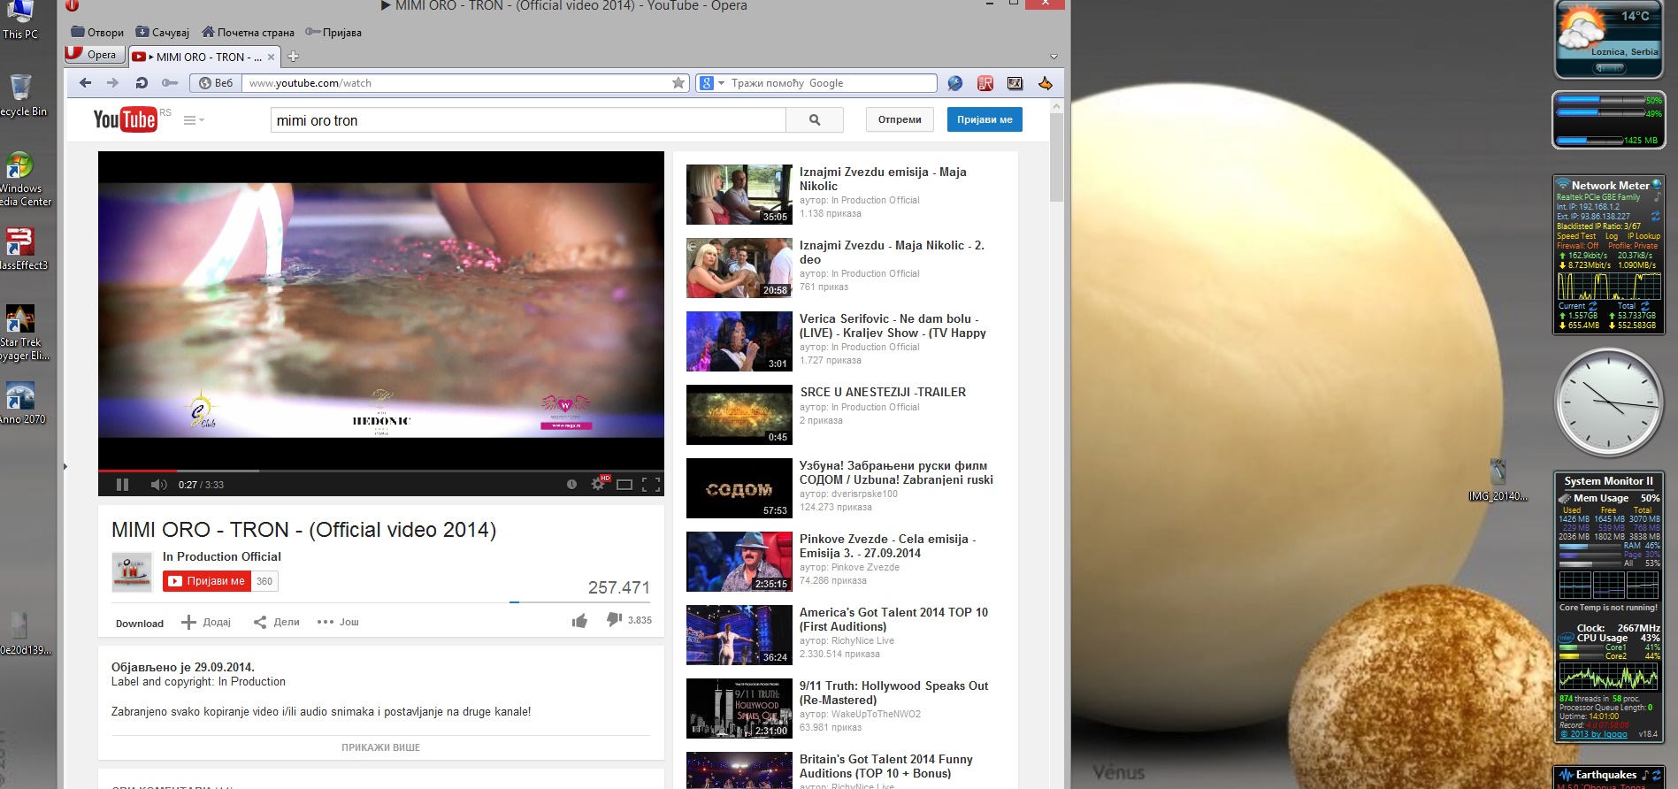The height and width of the screenshot is (789, 1678).
Task: Open America's Got Talent 2014 thumbnail
Action: click(739, 635)
